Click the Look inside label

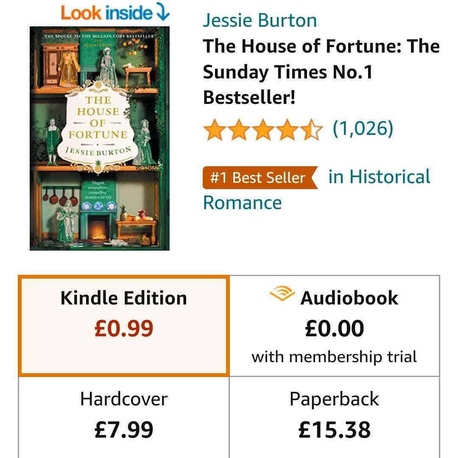pyautogui.click(x=106, y=13)
